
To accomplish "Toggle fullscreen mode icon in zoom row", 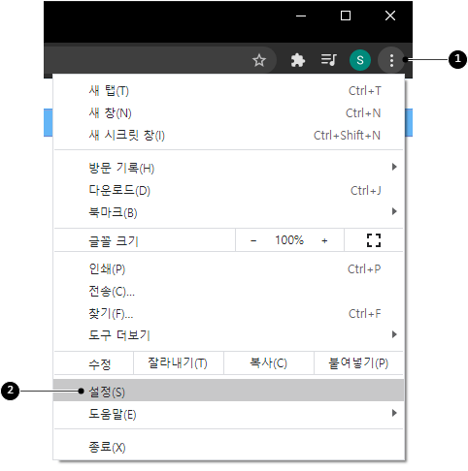I will (374, 240).
